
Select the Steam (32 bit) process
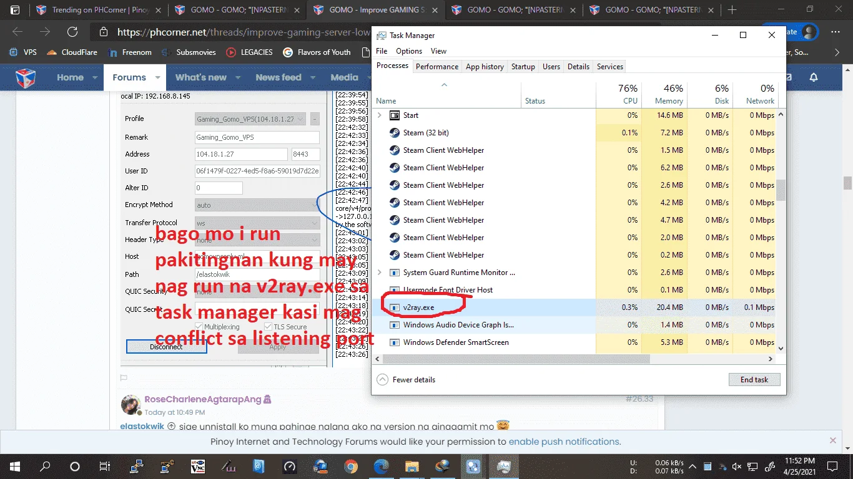[x=574, y=133]
